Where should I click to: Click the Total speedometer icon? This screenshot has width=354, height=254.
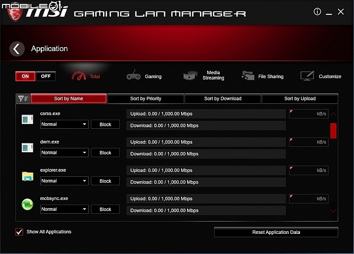tap(79, 76)
